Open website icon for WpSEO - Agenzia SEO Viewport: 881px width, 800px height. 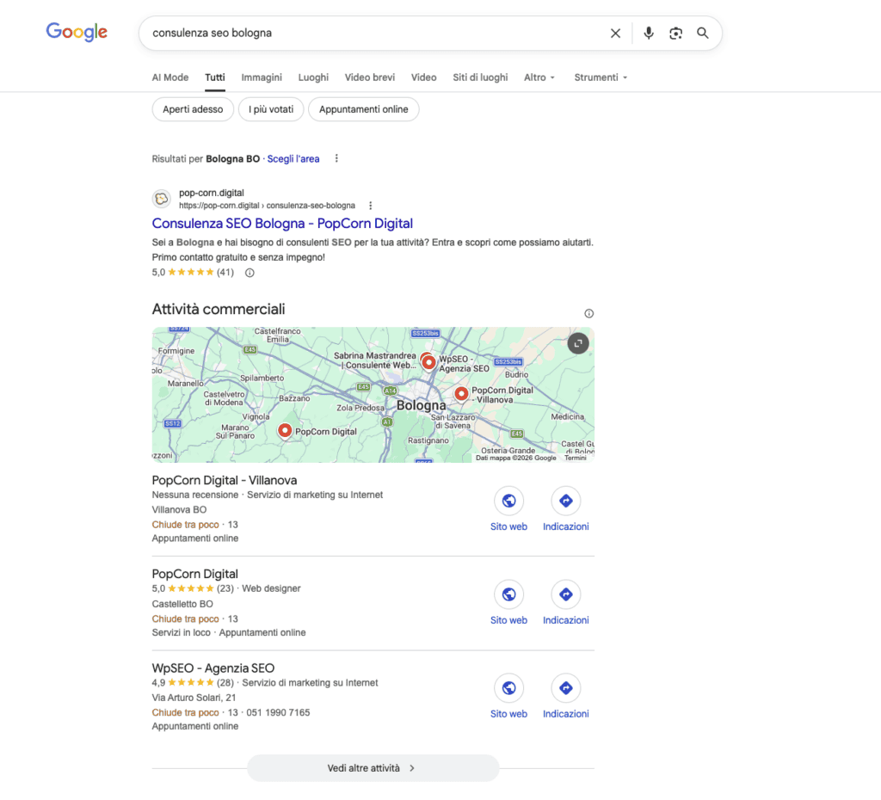pyautogui.click(x=508, y=687)
